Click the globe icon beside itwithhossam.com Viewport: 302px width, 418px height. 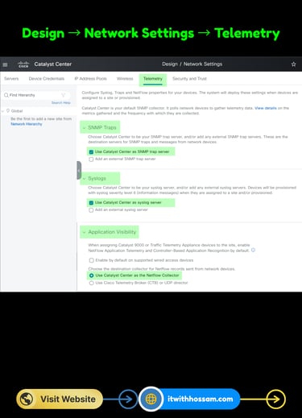click(x=151, y=399)
